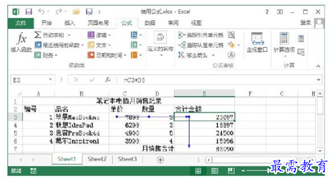This screenshot has width=332, height=182.
Task: Expand the Logical (逻辑) dropdown arrow
Action: click(x=110, y=35)
